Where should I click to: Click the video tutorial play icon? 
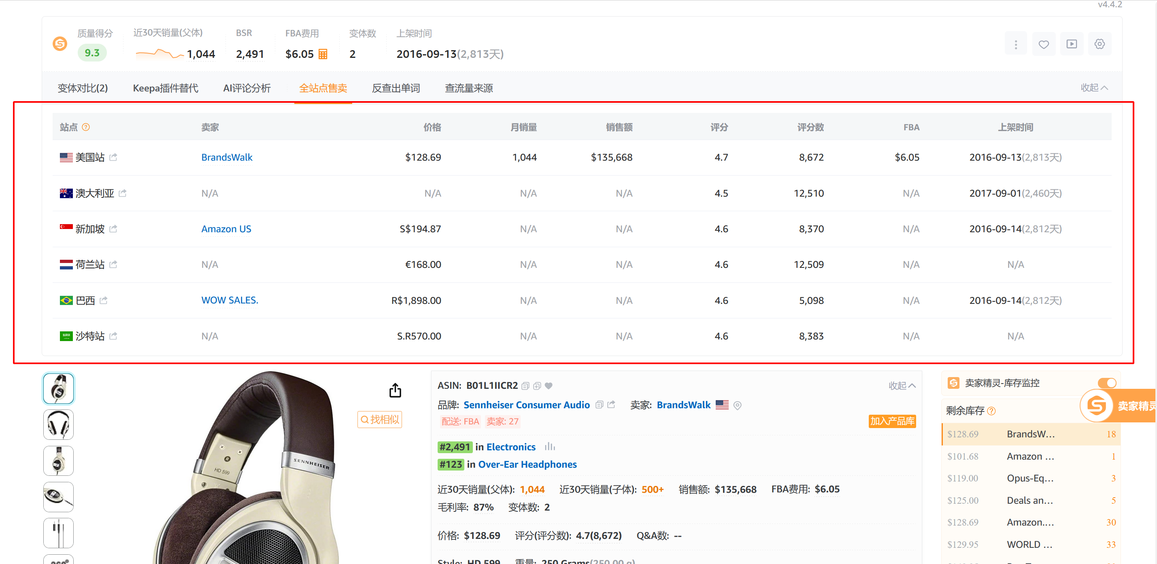1071,45
